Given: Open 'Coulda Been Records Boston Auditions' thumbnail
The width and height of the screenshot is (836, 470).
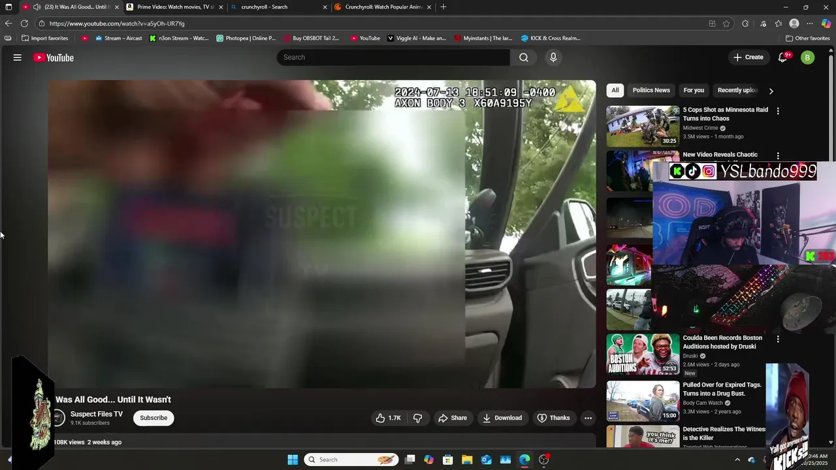Looking at the screenshot, I should tap(643, 354).
